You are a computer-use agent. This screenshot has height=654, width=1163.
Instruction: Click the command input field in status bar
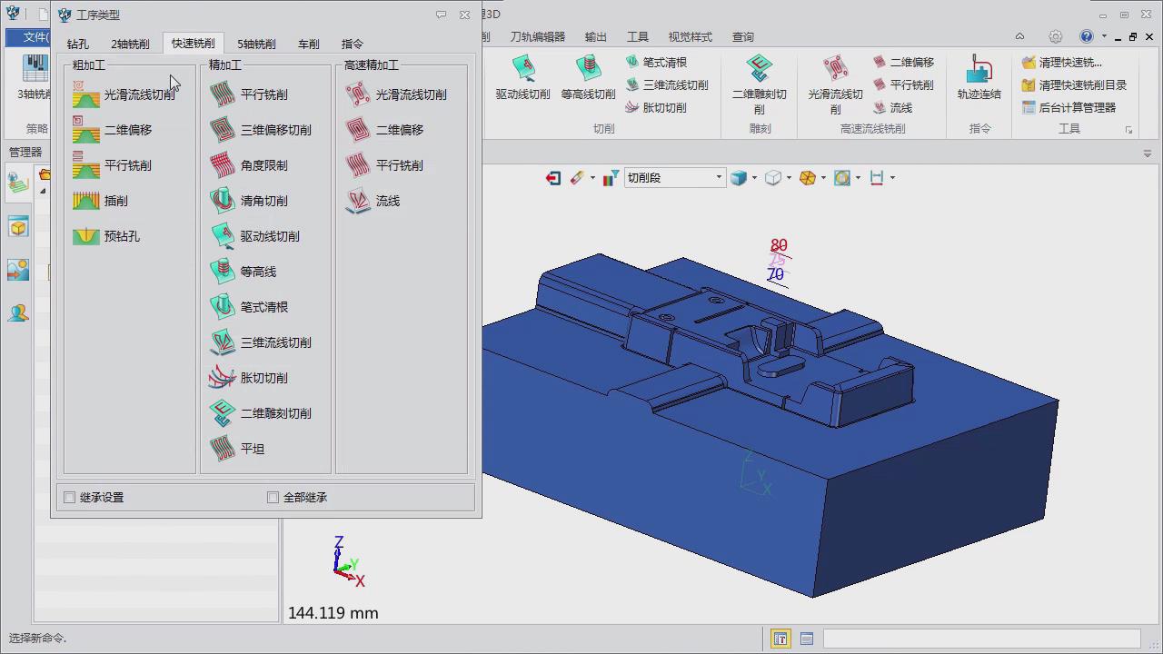(x=981, y=639)
